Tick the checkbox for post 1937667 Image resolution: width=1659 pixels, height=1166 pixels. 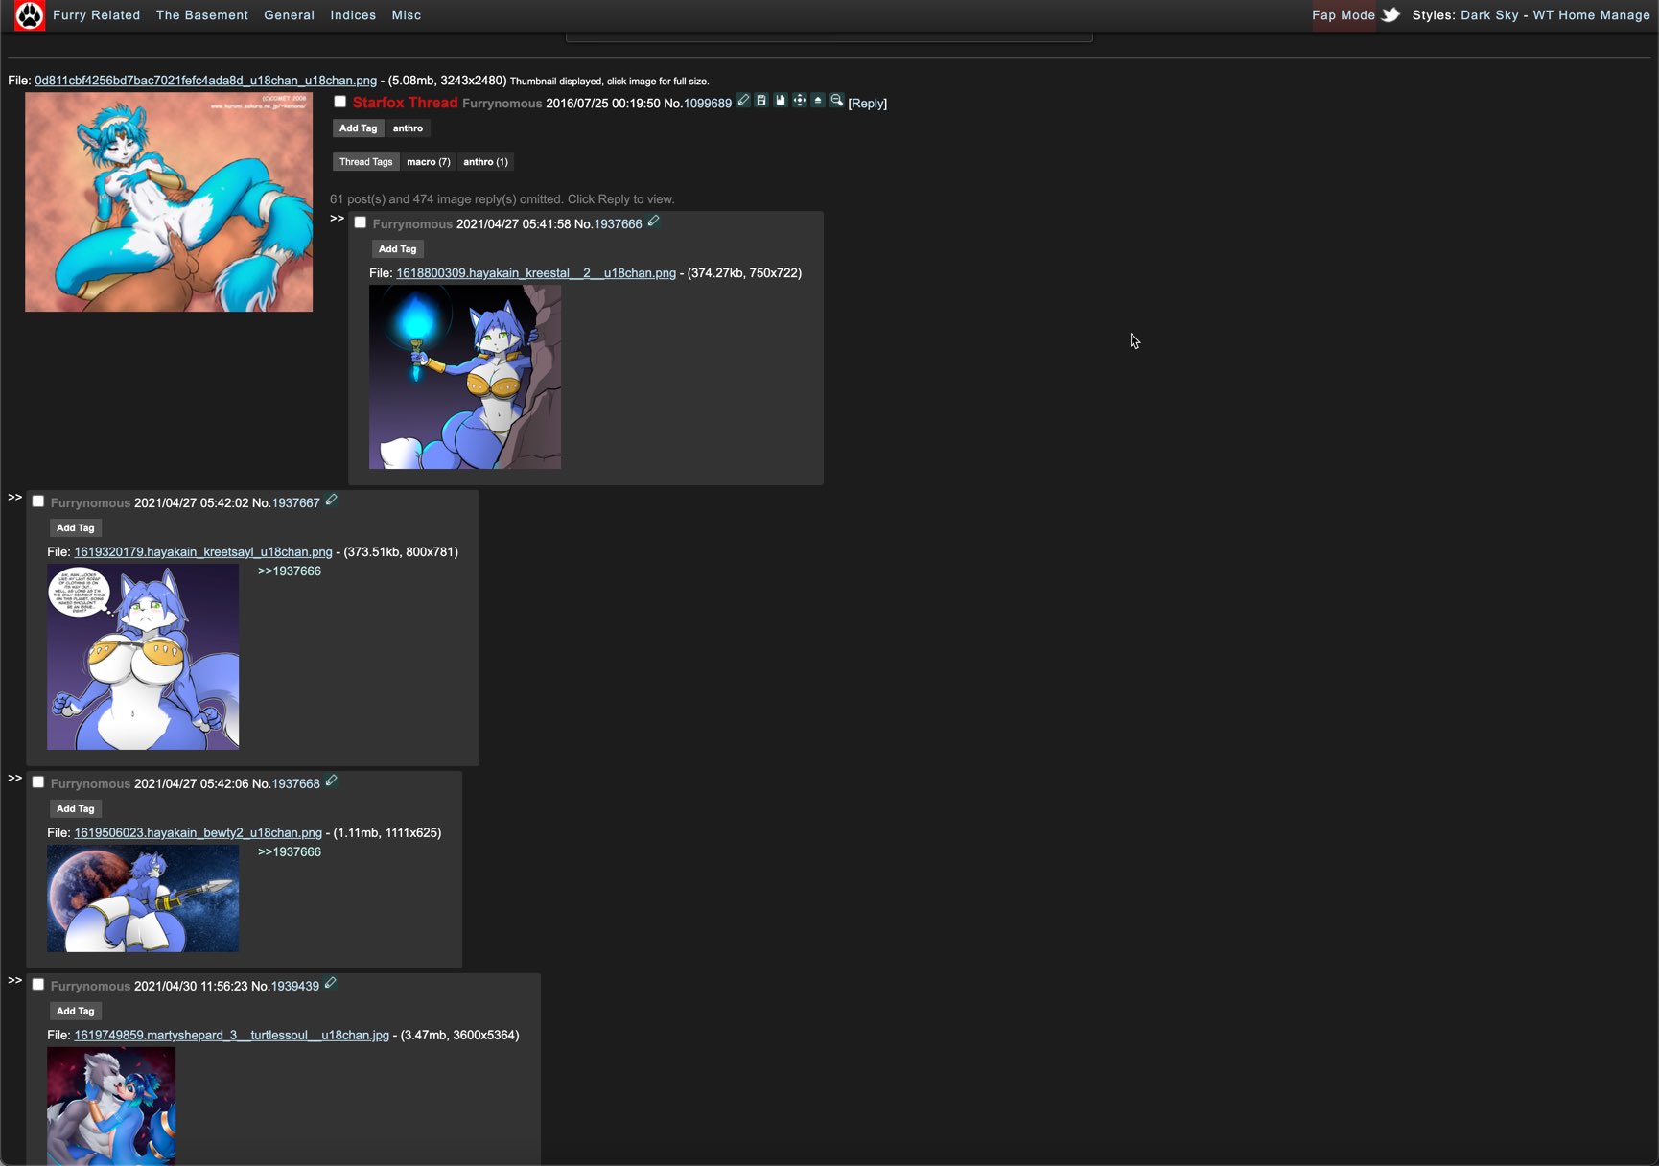pyautogui.click(x=37, y=501)
